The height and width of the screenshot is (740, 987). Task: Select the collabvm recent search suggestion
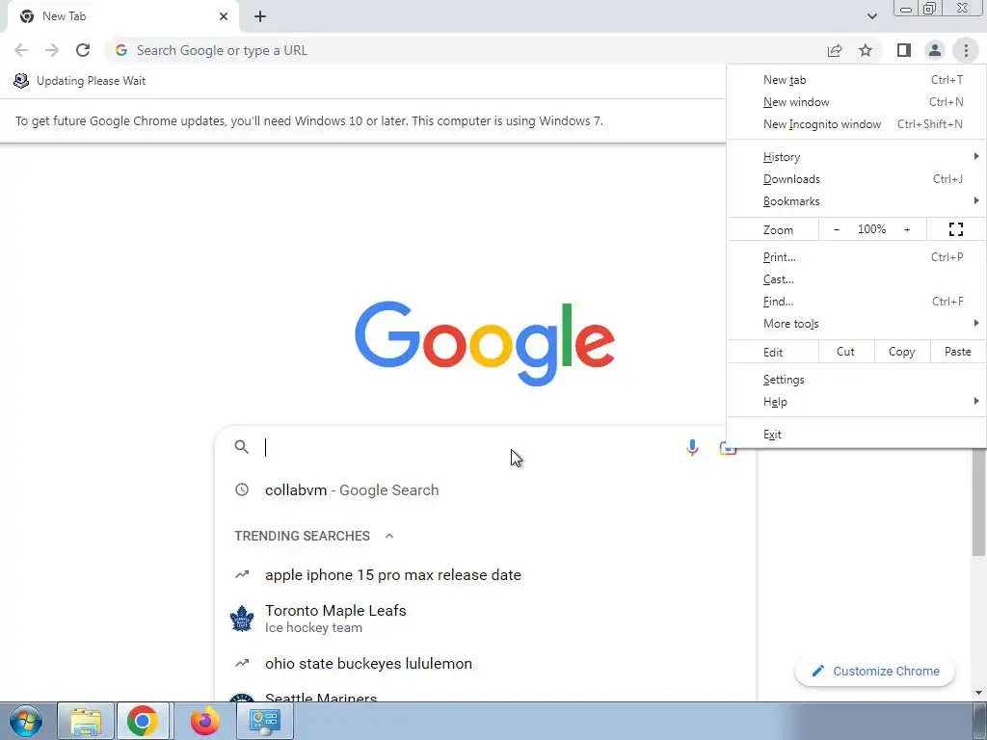coord(485,490)
